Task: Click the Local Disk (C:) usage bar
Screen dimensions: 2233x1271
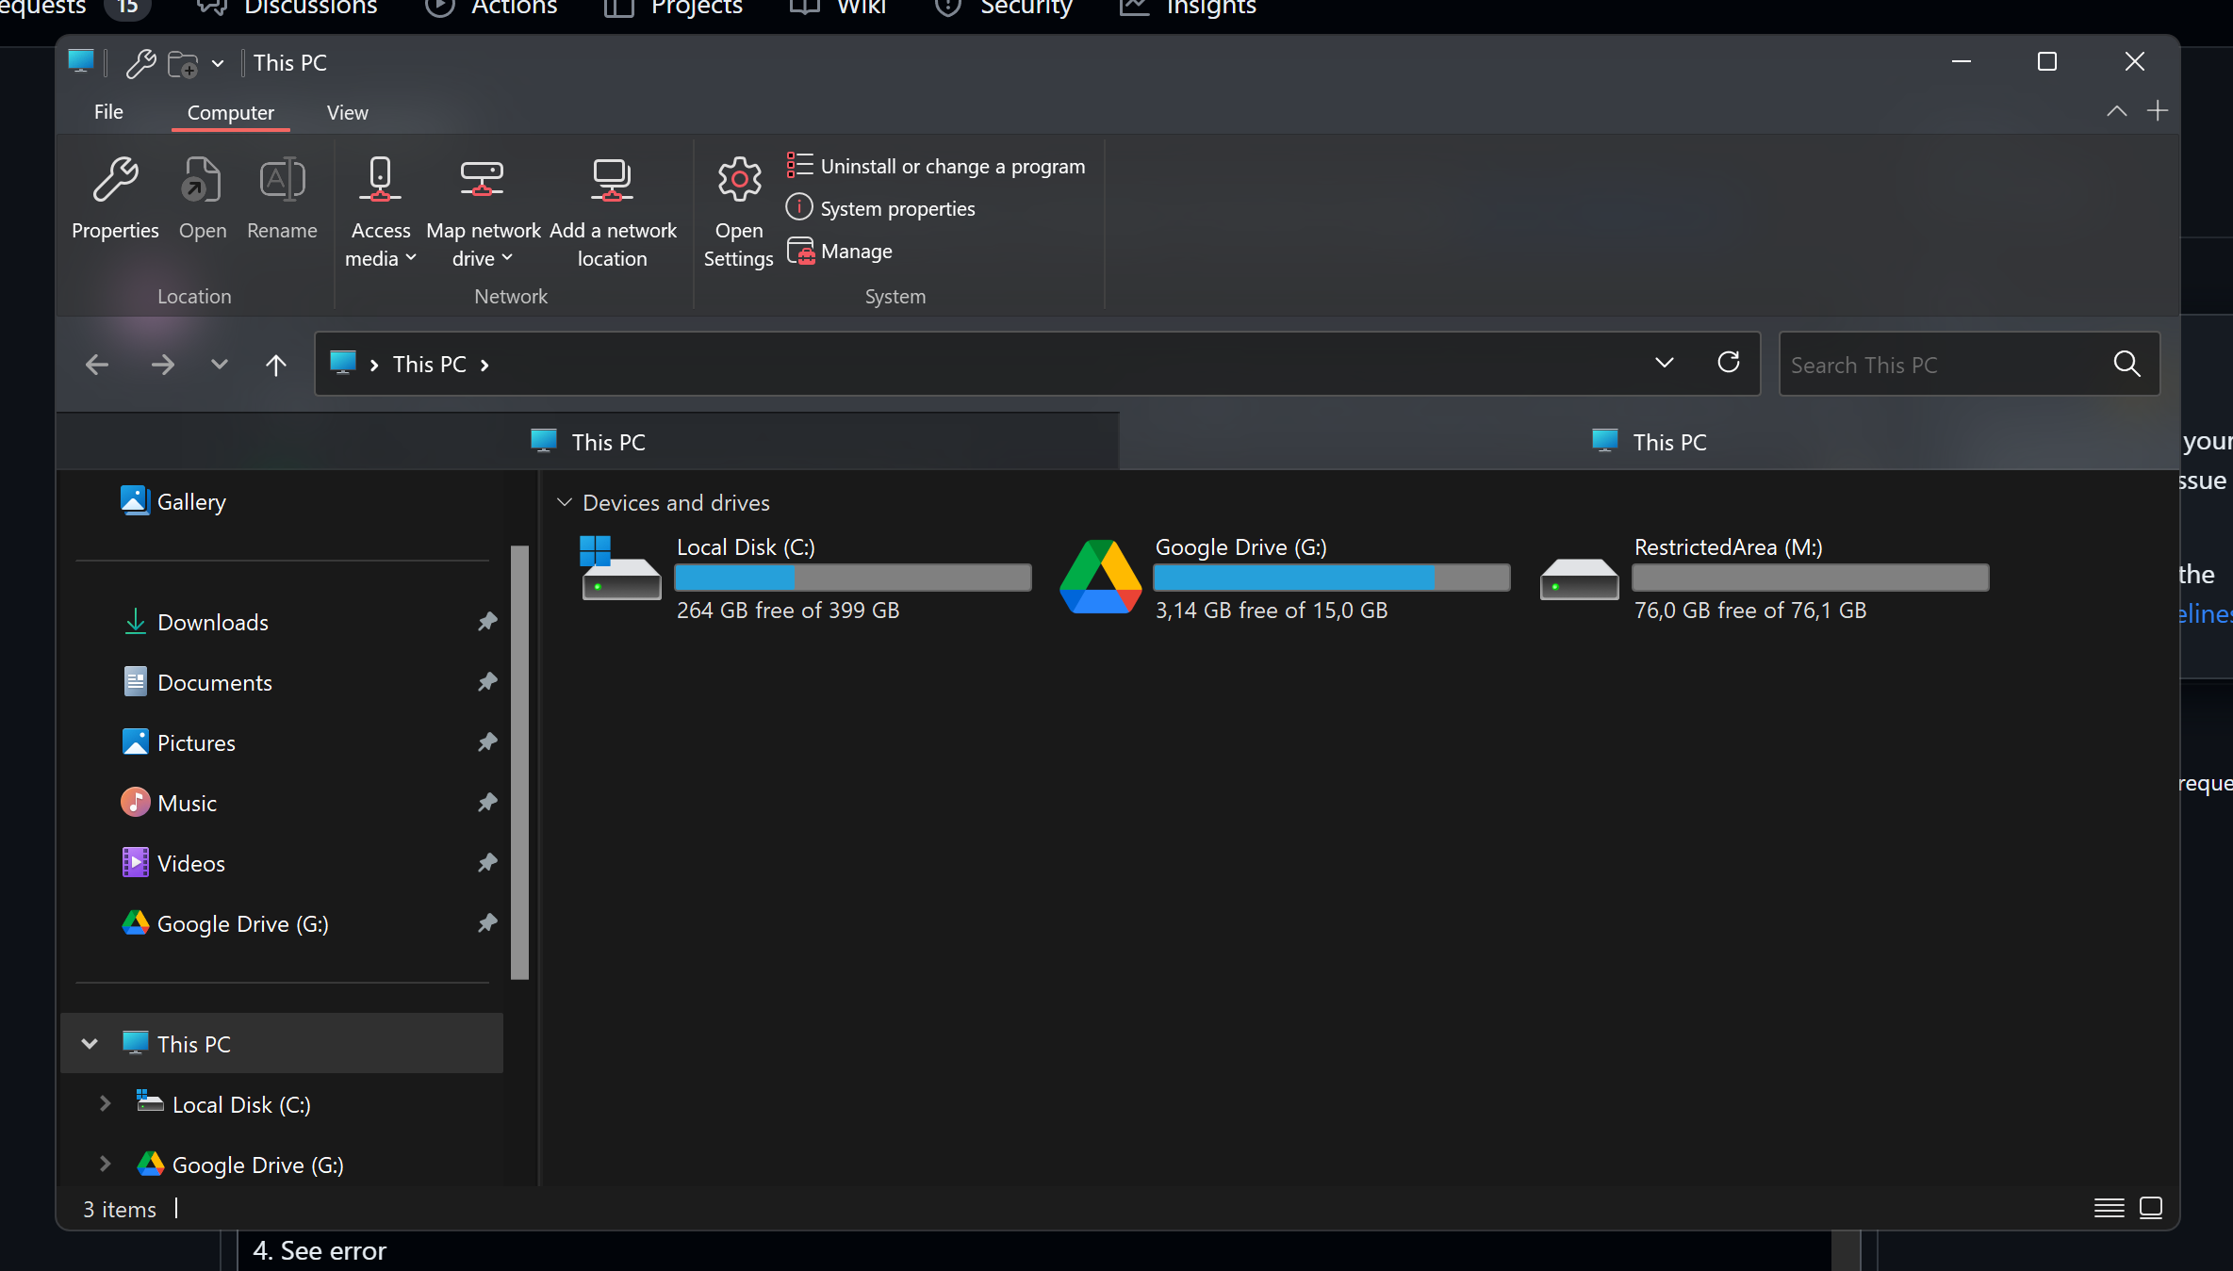Action: tap(851, 578)
